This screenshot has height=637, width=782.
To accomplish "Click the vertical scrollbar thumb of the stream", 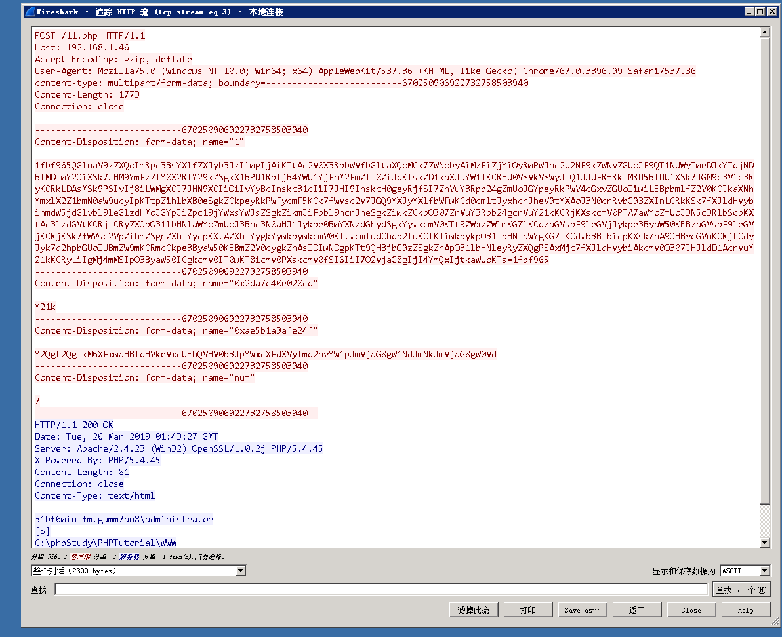I will [764, 271].
